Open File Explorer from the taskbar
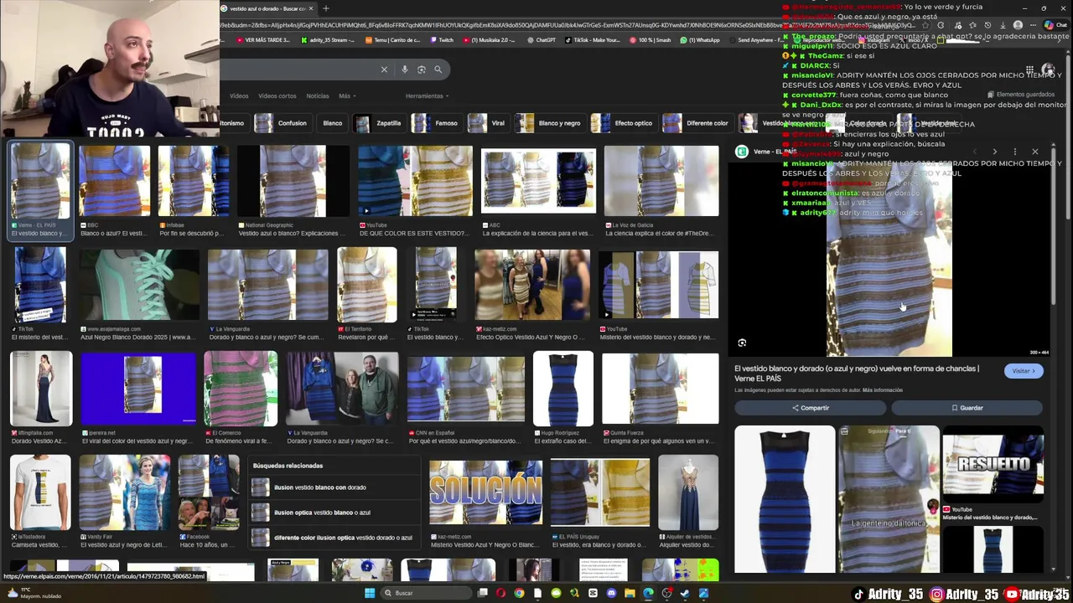The width and height of the screenshot is (1073, 603). 630,593
